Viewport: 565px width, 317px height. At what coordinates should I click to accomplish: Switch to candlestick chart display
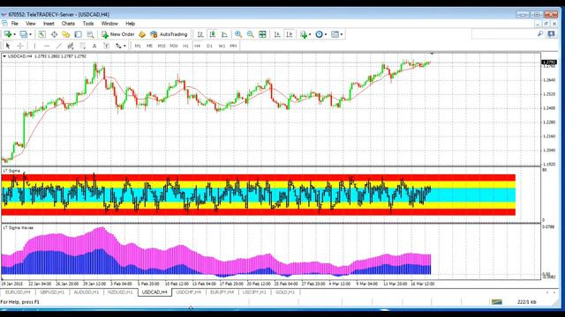(213, 34)
